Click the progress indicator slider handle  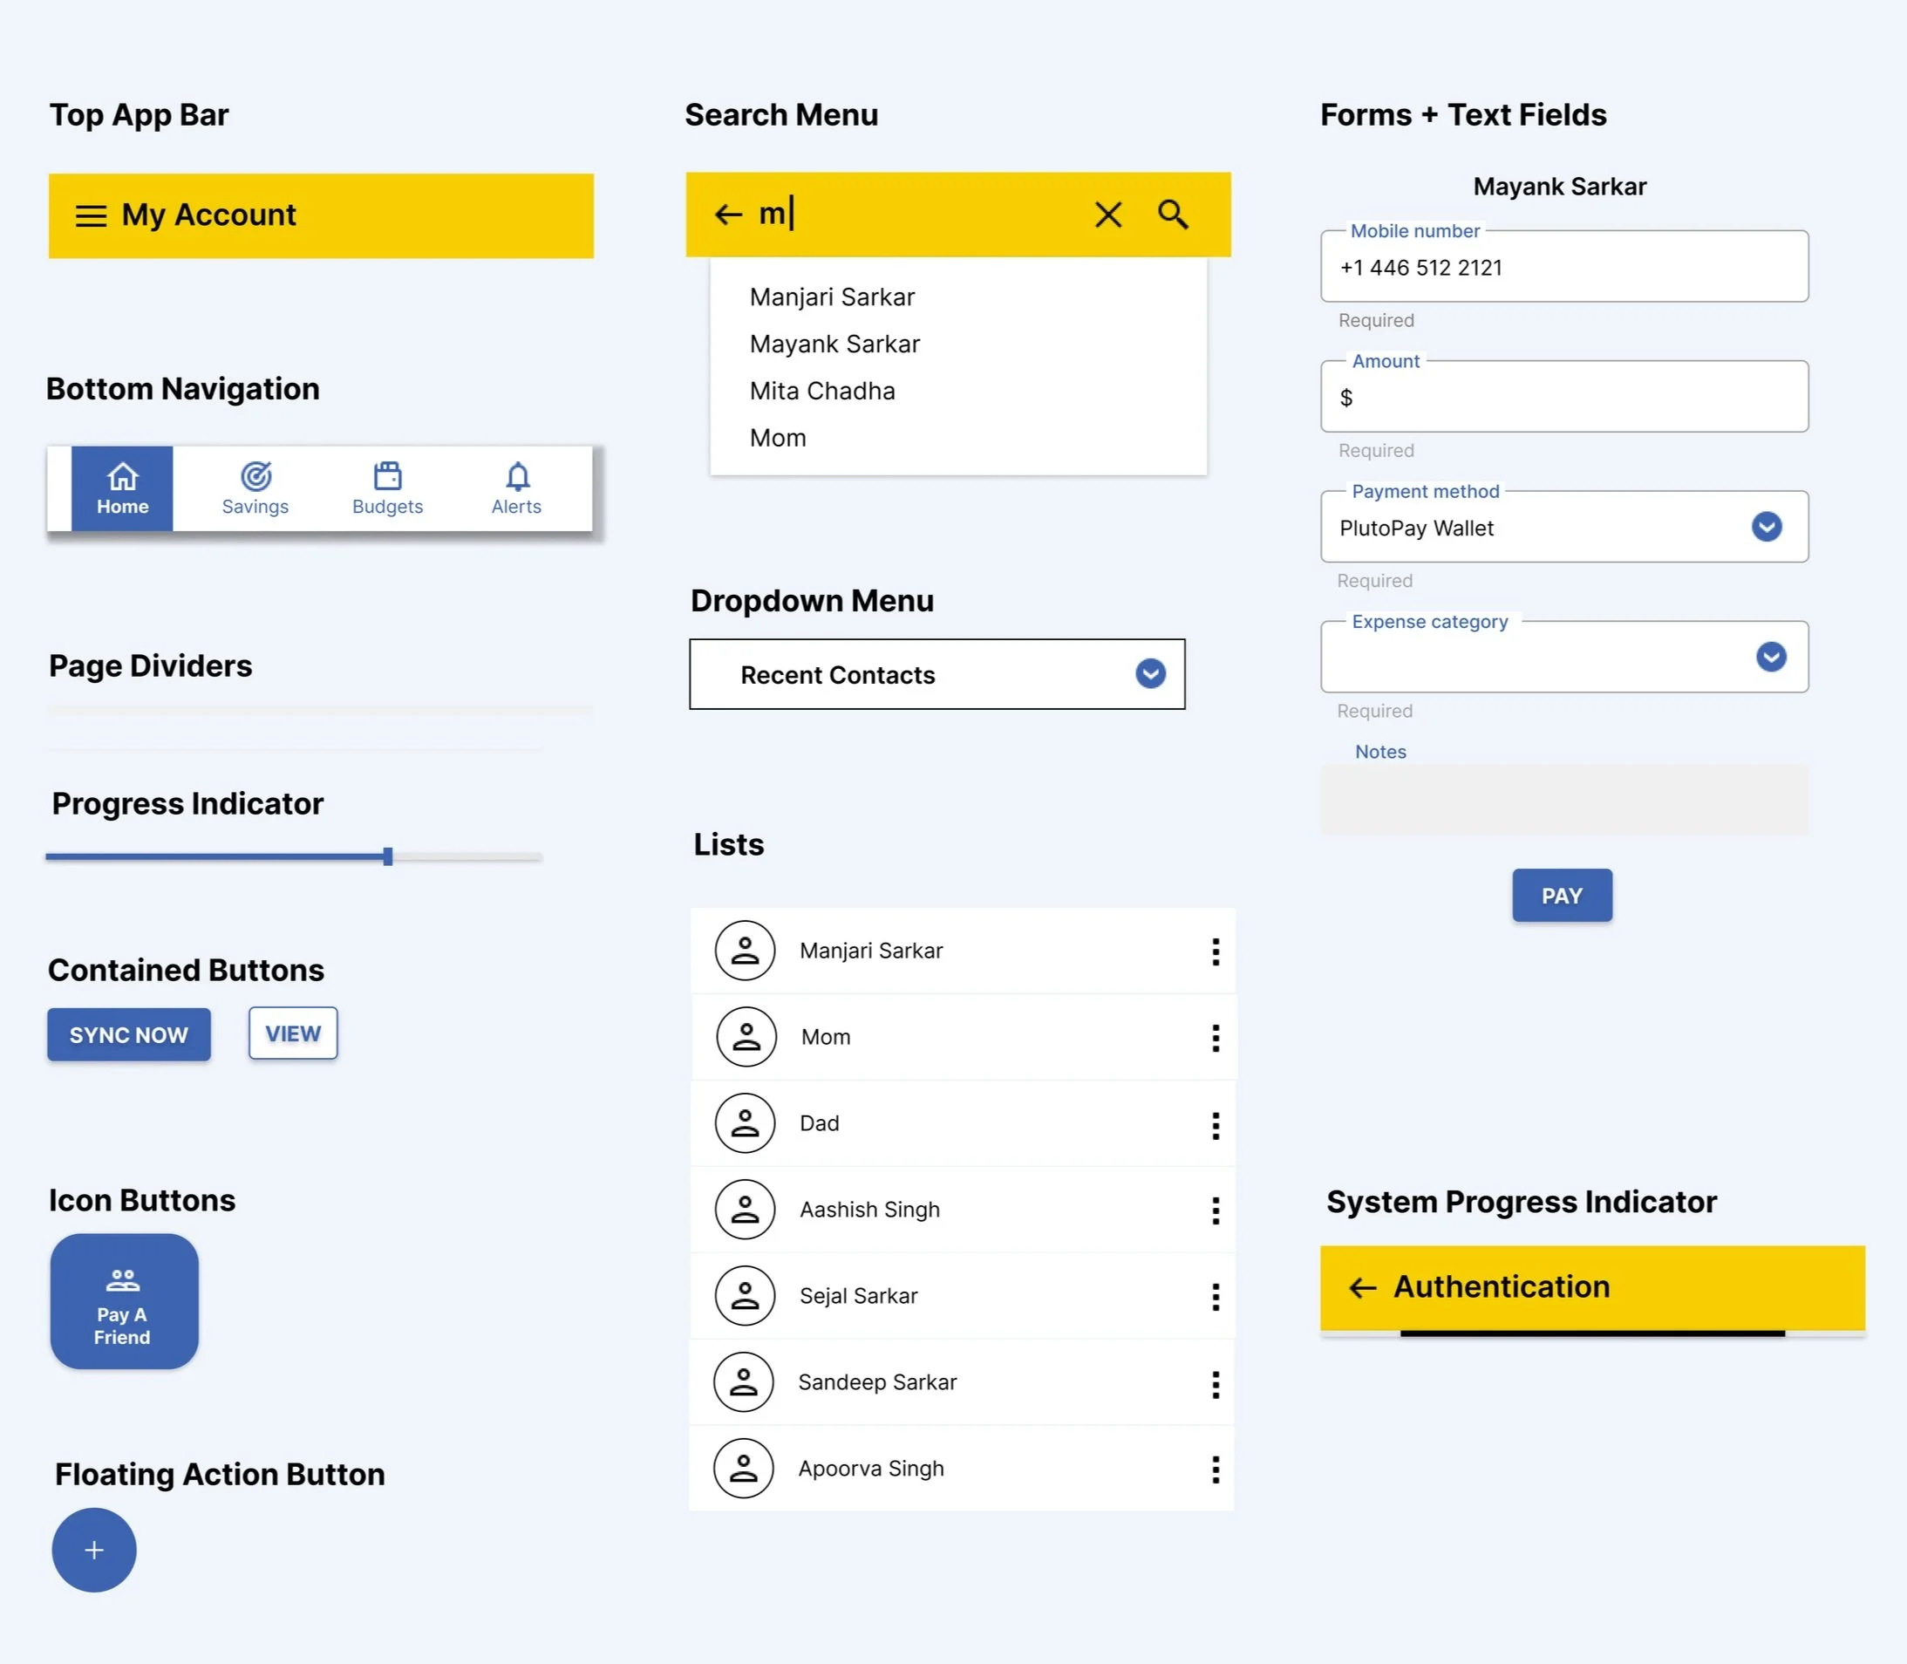pos(388,857)
